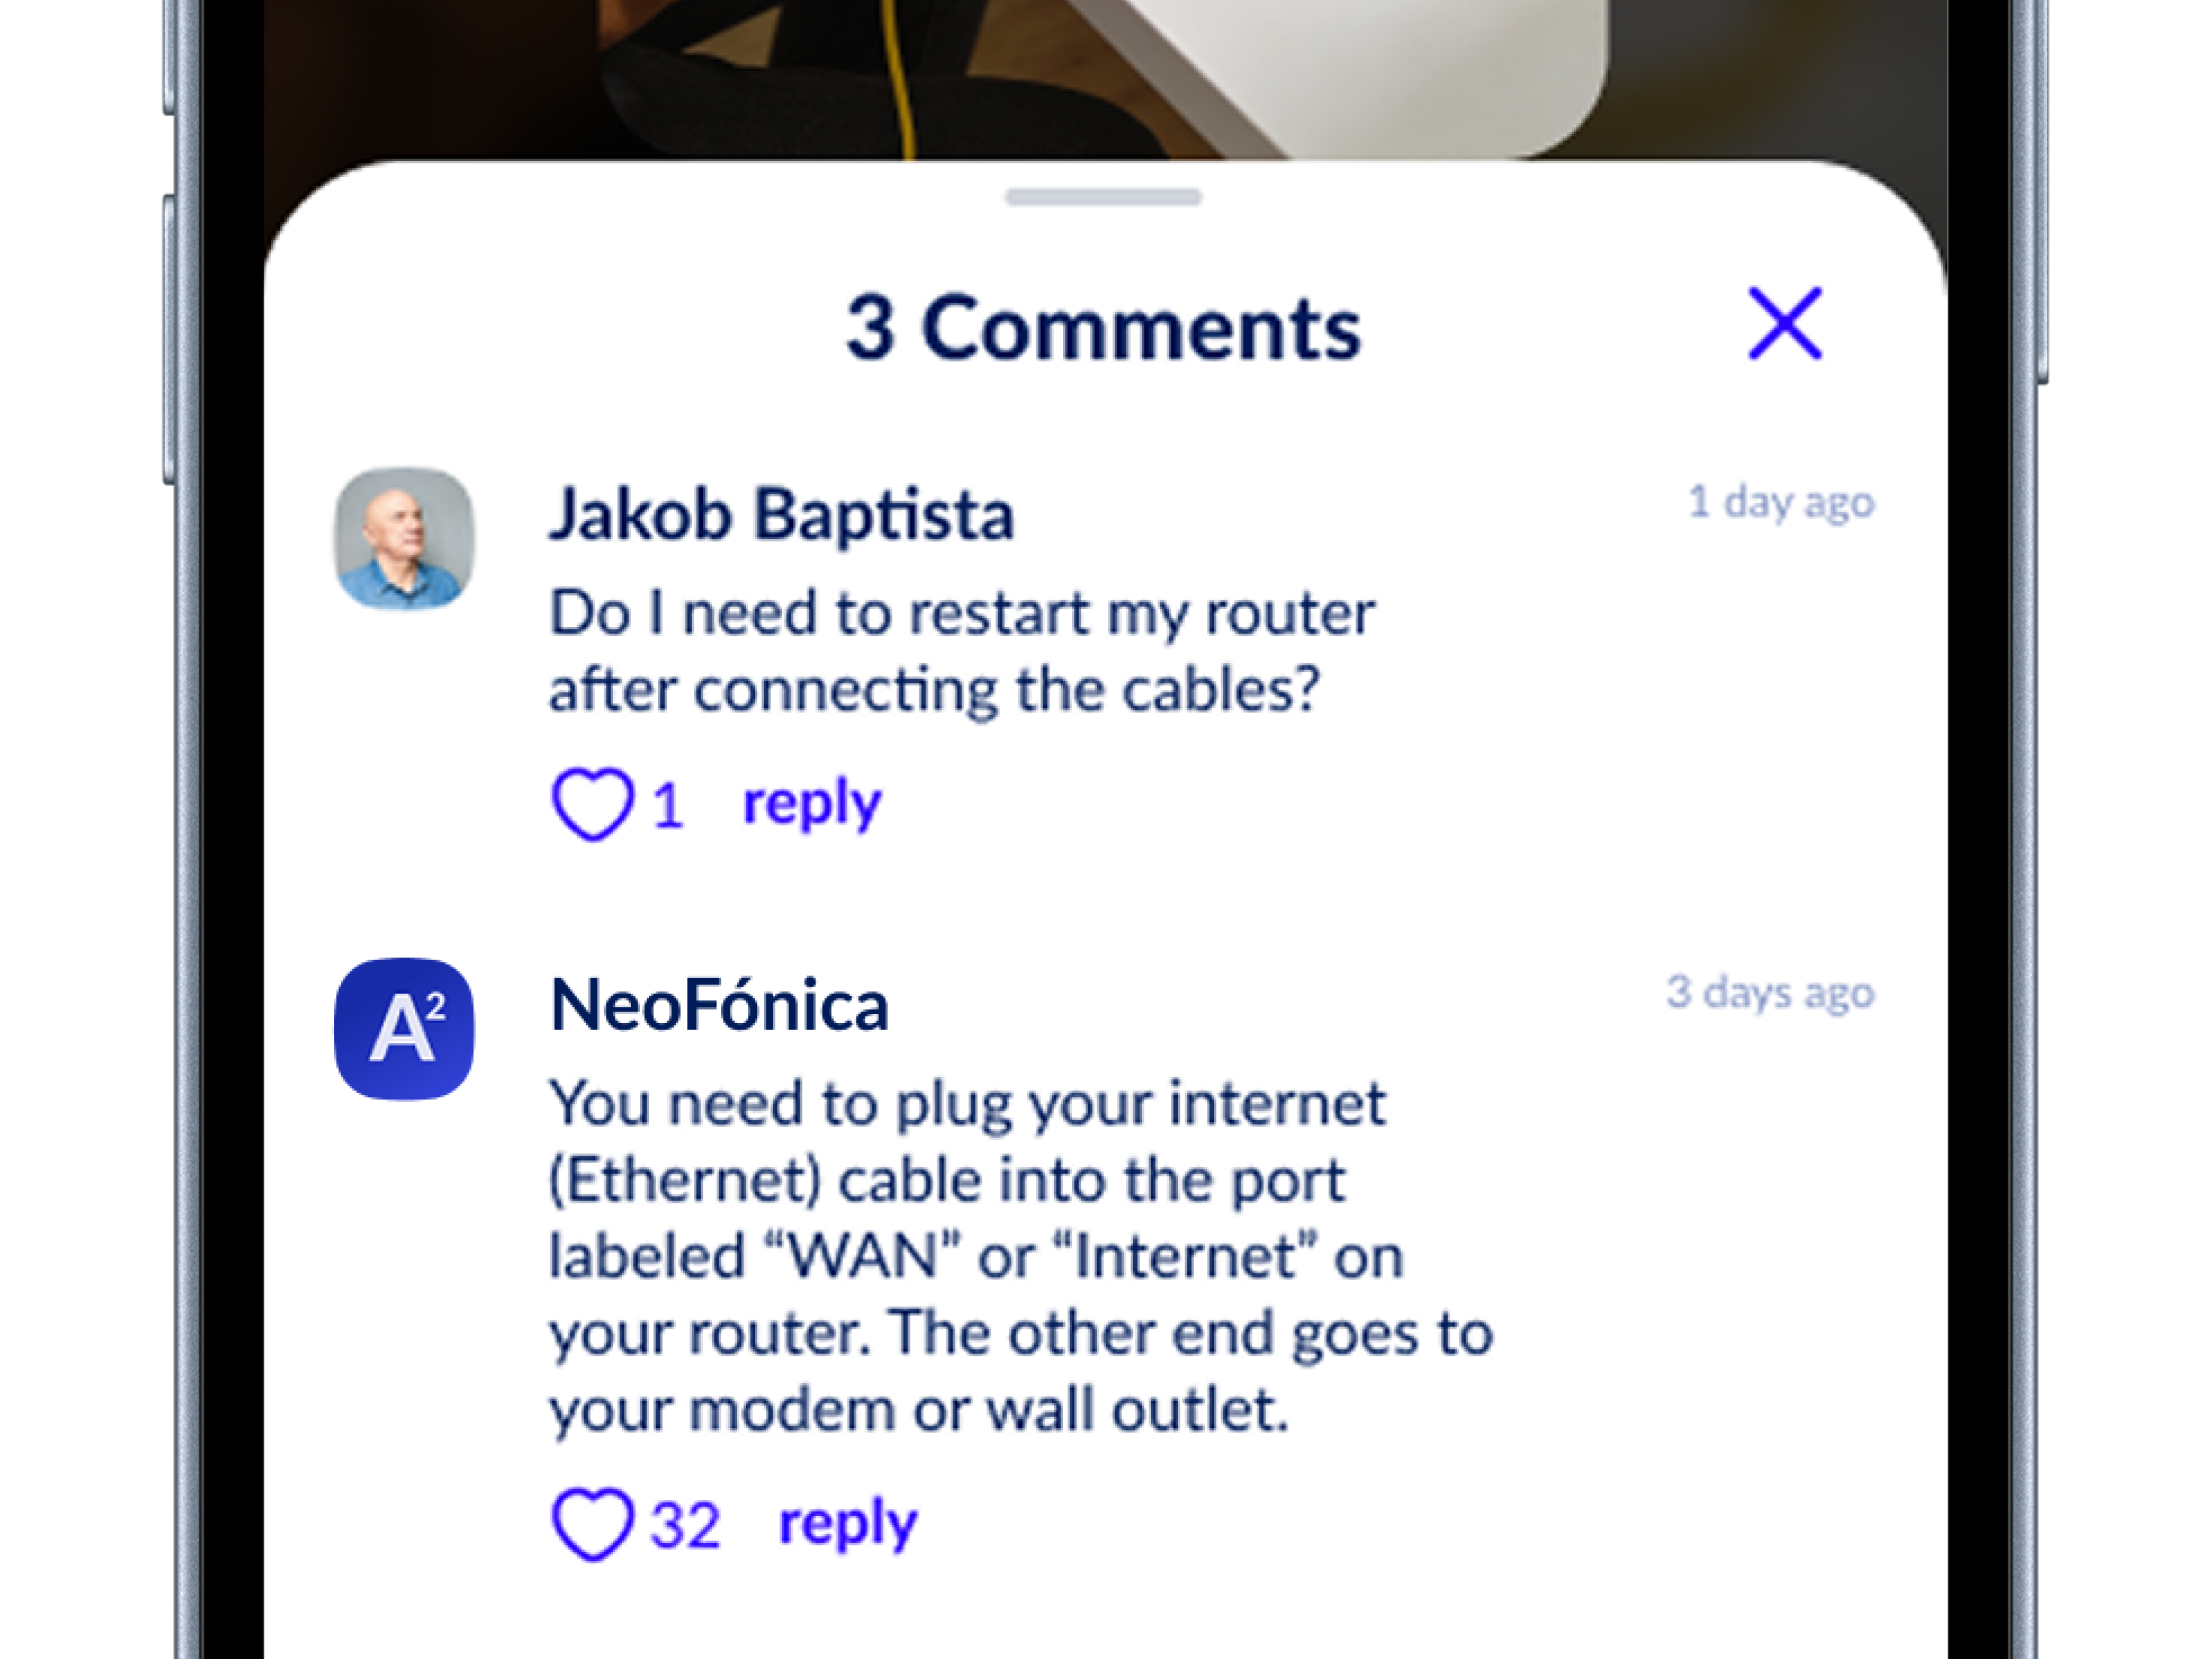
Task: Tap the like count of 1
Action: pyautogui.click(x=668, y=805)
